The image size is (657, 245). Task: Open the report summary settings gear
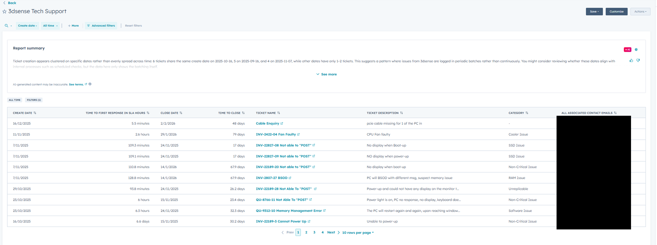(636, 49)
